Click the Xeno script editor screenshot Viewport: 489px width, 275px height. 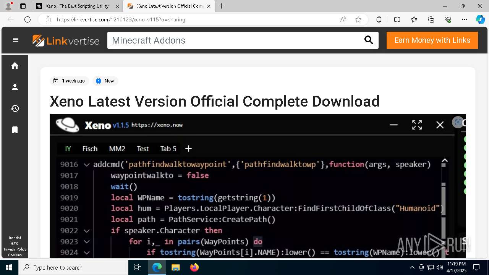(258, 186)
